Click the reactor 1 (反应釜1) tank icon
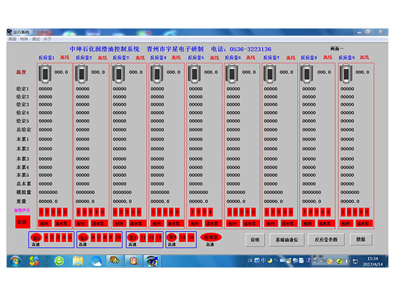Image resolution: width=395 pixels, height=296 pixels. (45, 74)
